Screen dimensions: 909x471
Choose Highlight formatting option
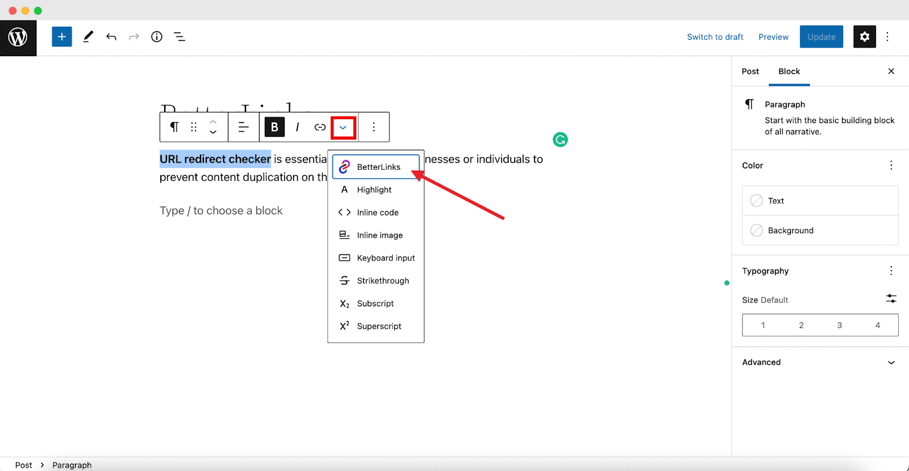pyautogui.click(x=376, y=190)
